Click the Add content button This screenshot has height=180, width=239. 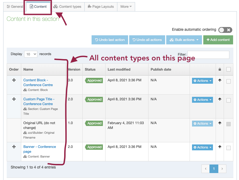pyautogui.click(x=218, y=40)
